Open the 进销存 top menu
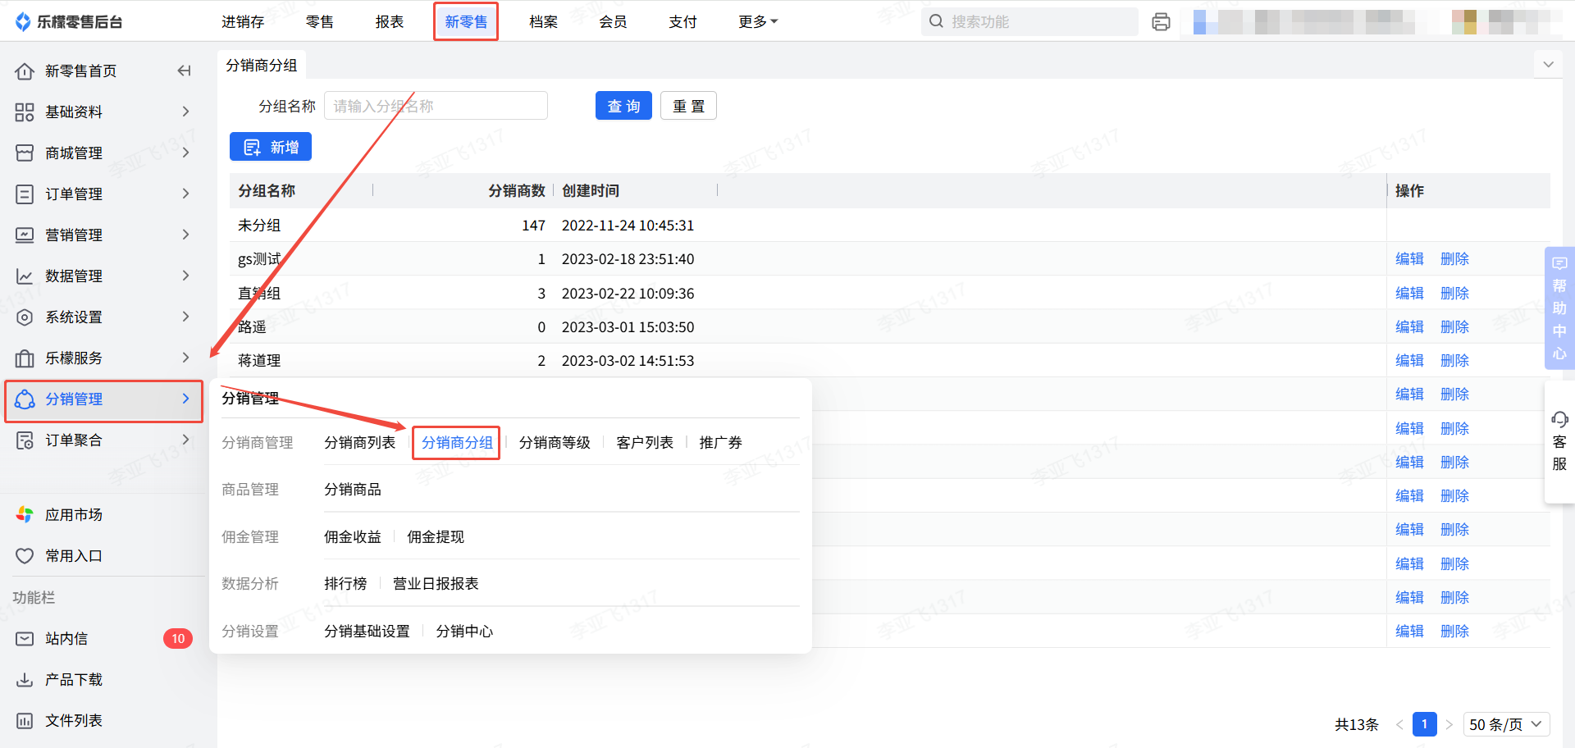Screen dimensions: 1575x748 click(x=243, y=22)
